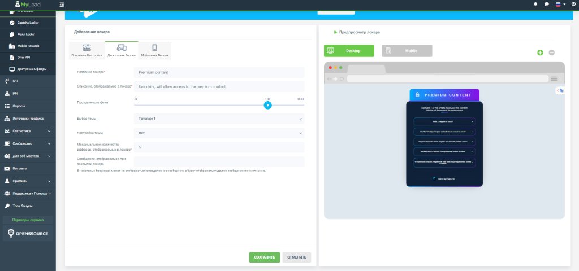Click the Отменить button
The image size is (579, 271).
coord(297,257)
